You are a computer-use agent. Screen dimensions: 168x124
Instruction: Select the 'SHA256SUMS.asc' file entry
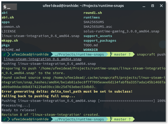coord(98,27)
